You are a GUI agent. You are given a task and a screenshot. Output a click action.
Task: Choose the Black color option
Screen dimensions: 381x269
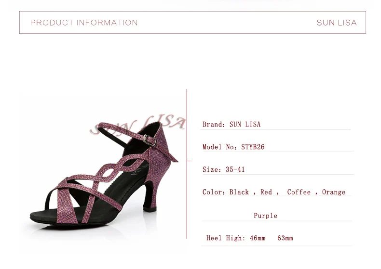pos(239,192)
